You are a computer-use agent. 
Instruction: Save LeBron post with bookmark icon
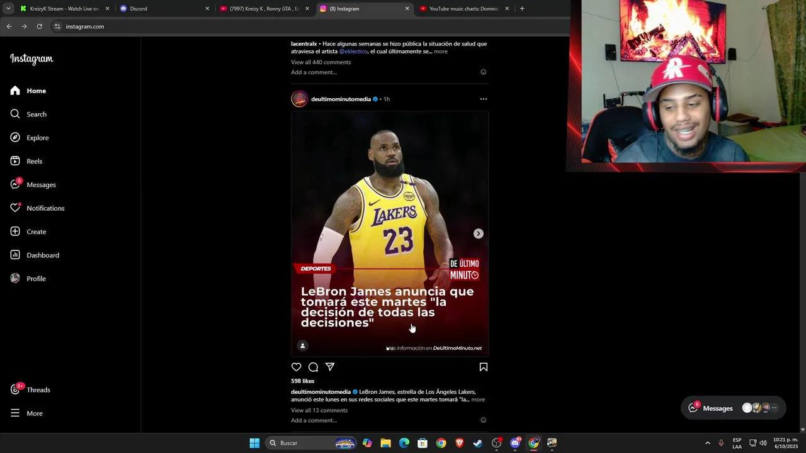484,367
